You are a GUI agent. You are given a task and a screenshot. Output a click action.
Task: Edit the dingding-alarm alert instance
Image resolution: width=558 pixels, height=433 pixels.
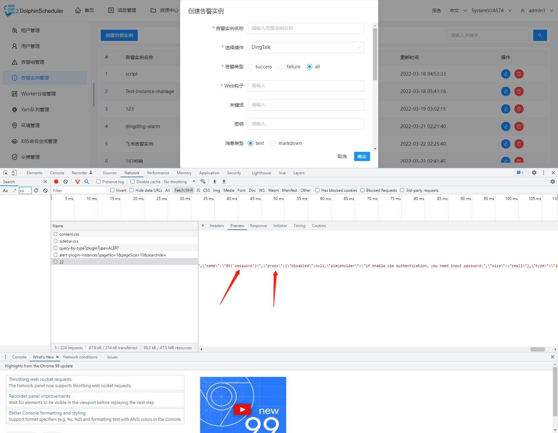505,126
